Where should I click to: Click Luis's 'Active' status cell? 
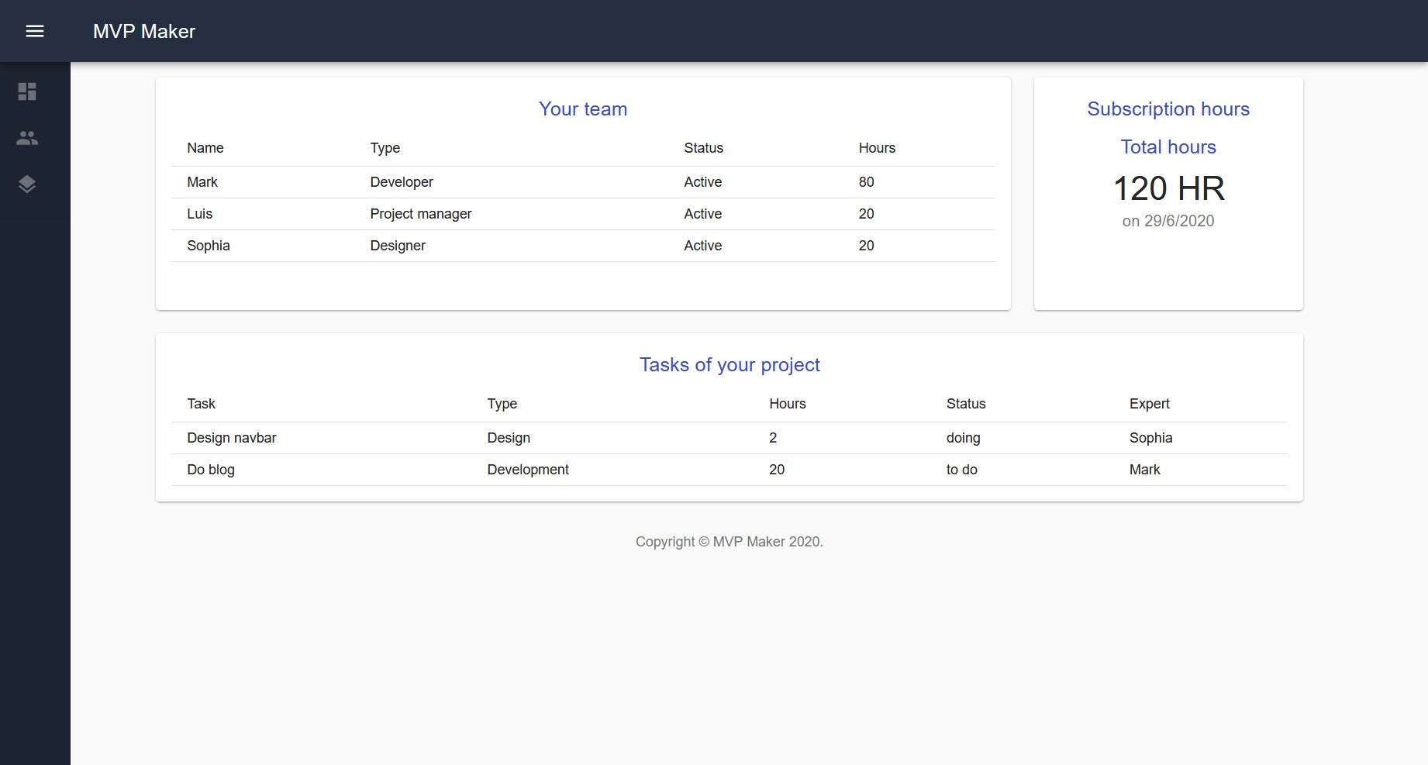[x=703, y=214]
